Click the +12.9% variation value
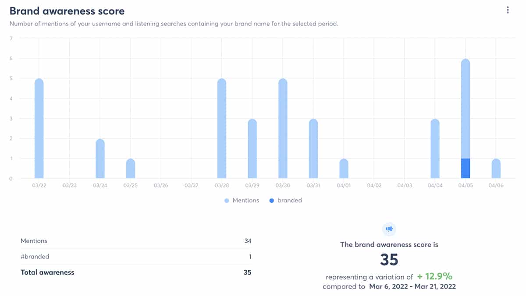The width and height of the screenshot is (526, 296). (434, 276)
